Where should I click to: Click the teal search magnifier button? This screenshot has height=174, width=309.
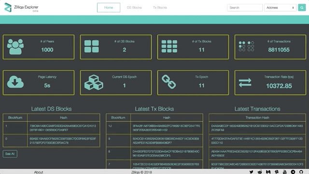click(302, 8)
